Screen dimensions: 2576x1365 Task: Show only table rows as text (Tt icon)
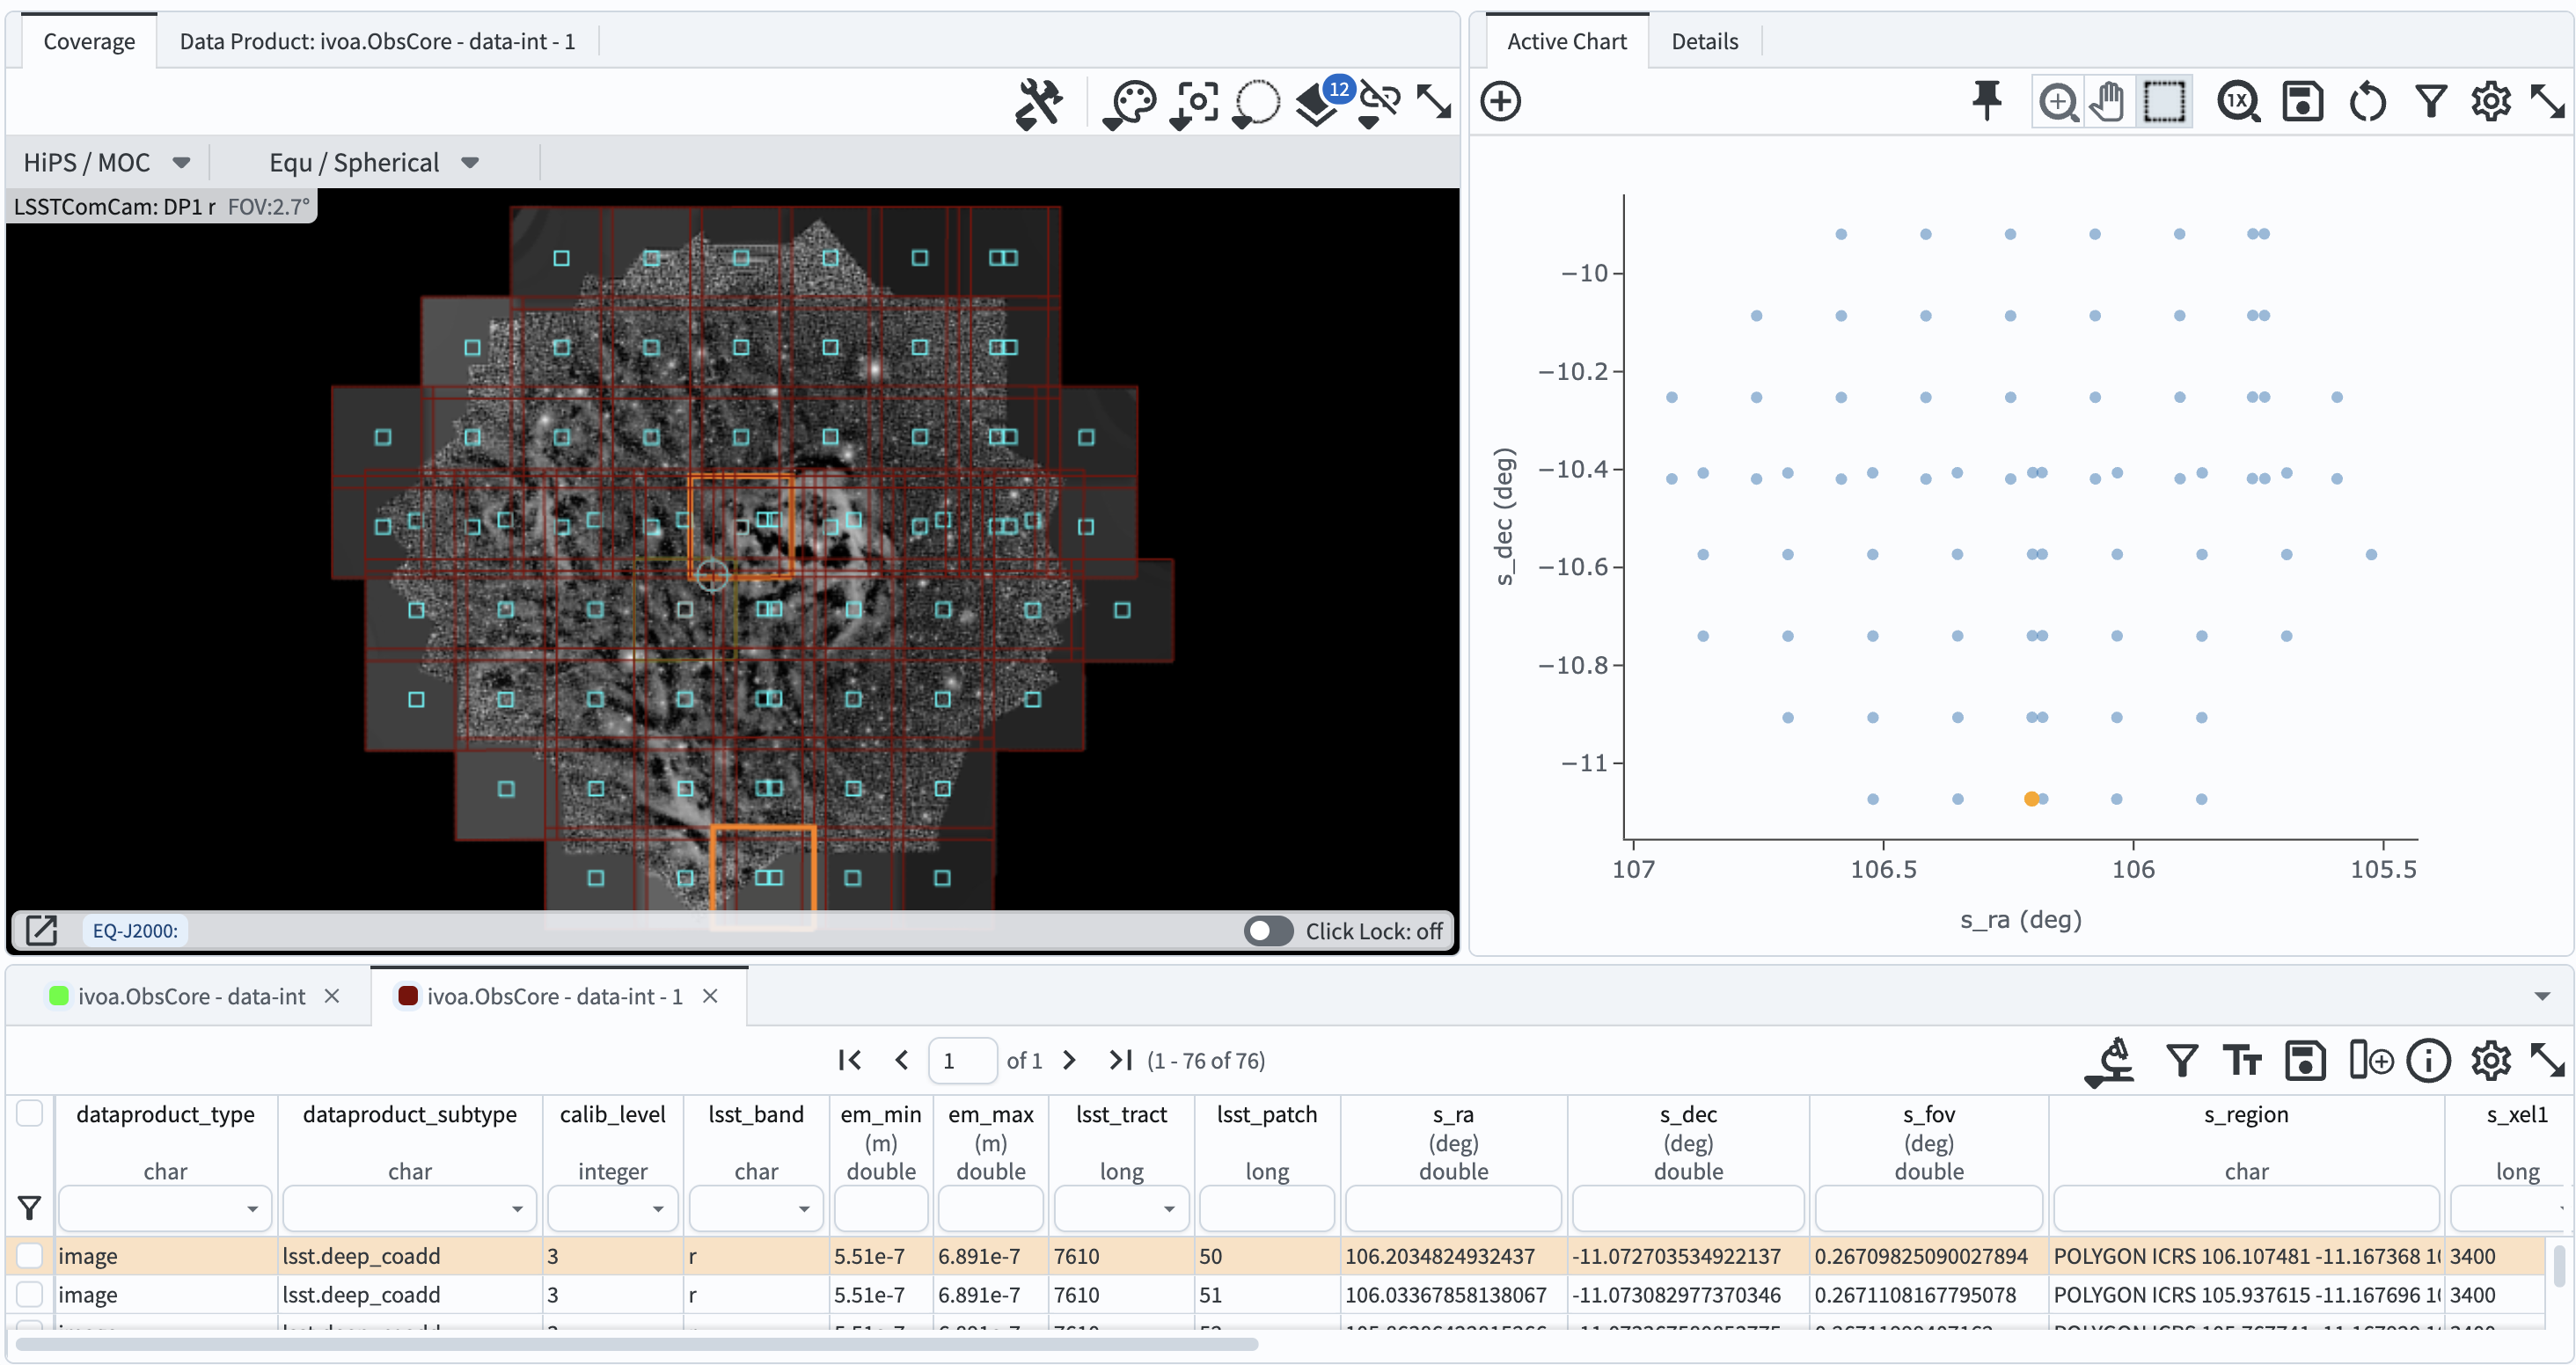coord(2242,1060)
